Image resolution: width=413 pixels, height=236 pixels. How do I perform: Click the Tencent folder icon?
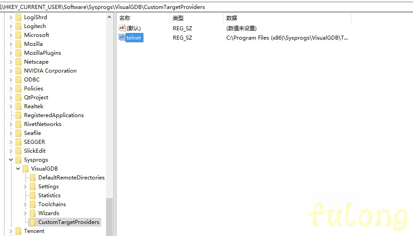point(18,231)
